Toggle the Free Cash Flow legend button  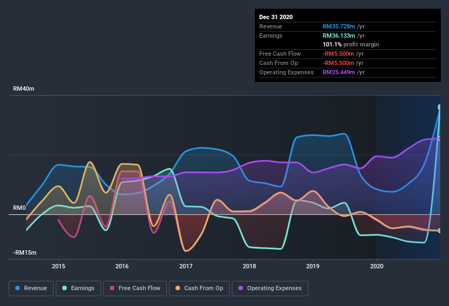point(135,289)
